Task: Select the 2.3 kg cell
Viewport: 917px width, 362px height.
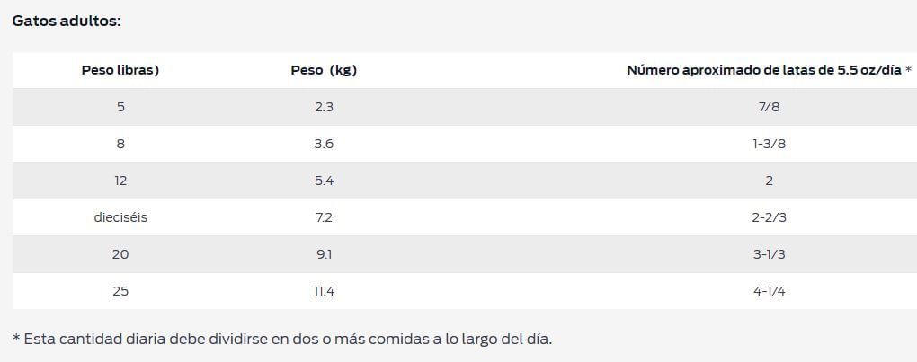Action: (x=324, y=107)
